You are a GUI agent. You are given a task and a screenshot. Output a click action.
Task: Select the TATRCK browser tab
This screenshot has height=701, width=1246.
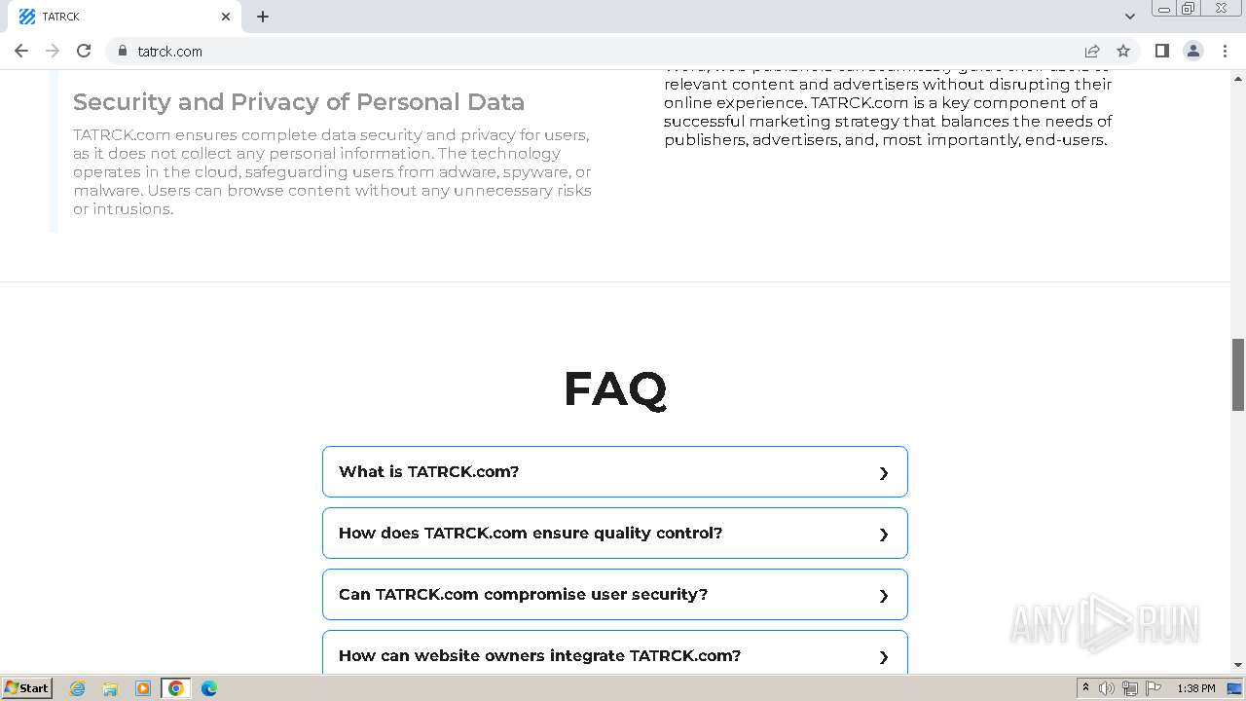tap(124, 17)
